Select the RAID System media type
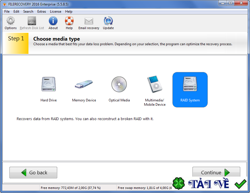Viewport: 250px width, 193px height. [190, 90]
